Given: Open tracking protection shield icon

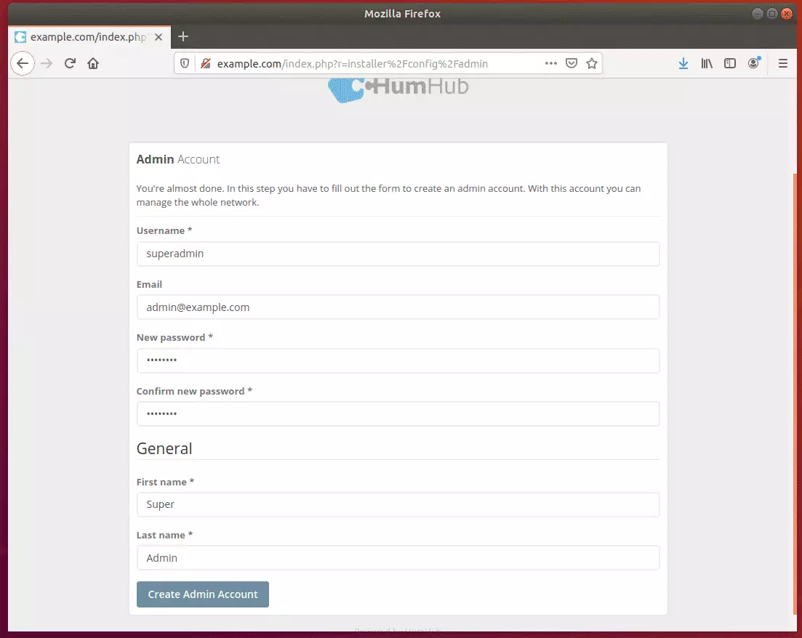Looking at the screenshot, I should point(185,63).
